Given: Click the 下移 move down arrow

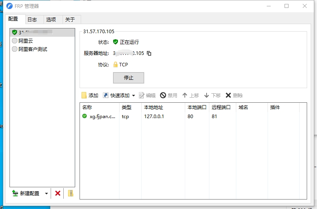Looking at the screenshot, I should point(206,95).
